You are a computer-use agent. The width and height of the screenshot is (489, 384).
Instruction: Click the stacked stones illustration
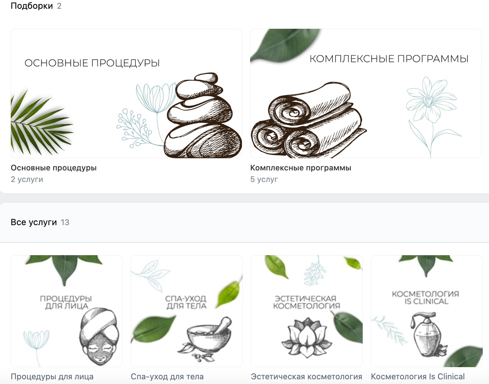click(x=203, y=115)
